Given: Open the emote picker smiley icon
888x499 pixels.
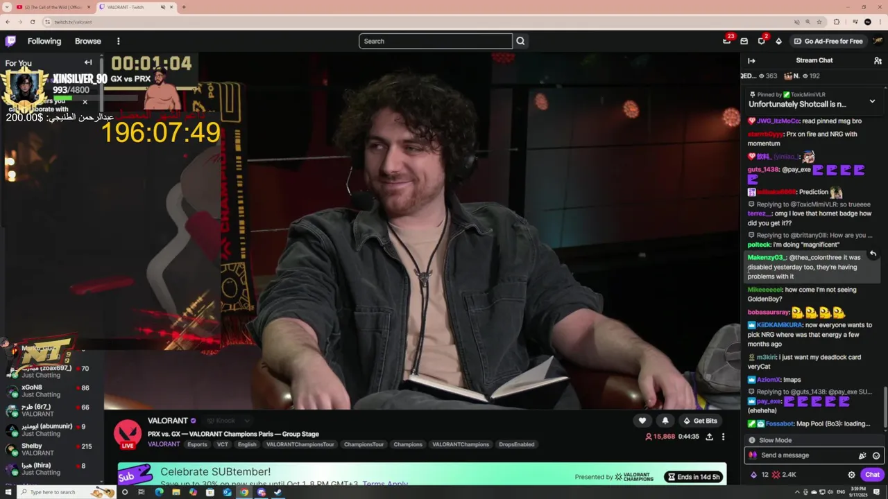Looking at the screenshot, I should pyautogui.click(x=876, y=455).
